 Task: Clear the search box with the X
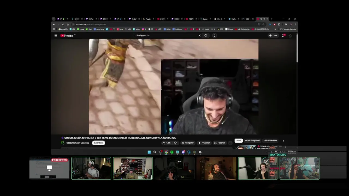(200, 35)
